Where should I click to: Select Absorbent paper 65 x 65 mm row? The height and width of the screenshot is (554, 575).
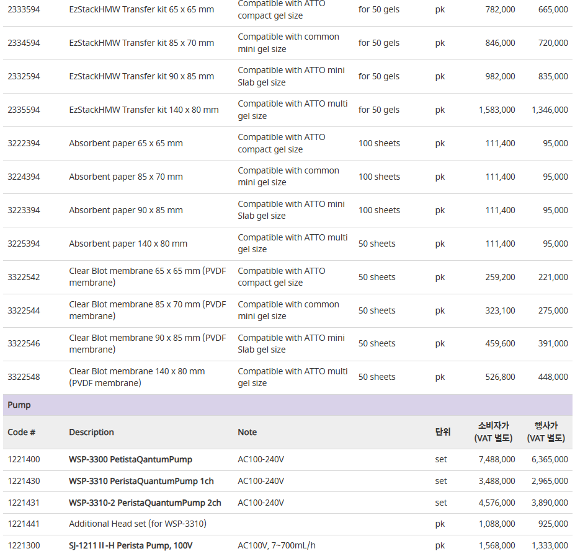point(288,143)
